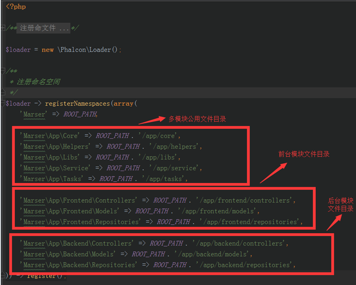
Task: Click the 'Marser\App\Backend\Models' namespace string
Action: [69, 254]
